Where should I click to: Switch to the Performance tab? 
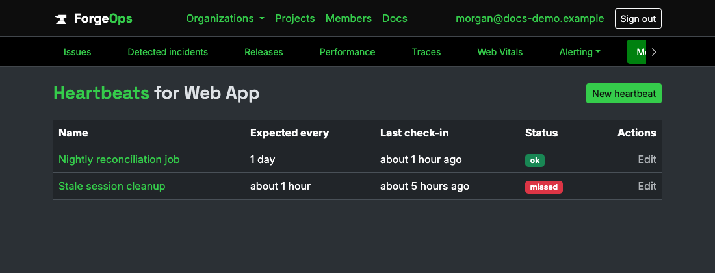pos(348,52)
